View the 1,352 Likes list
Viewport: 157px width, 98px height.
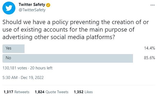(x=83, y=92)
